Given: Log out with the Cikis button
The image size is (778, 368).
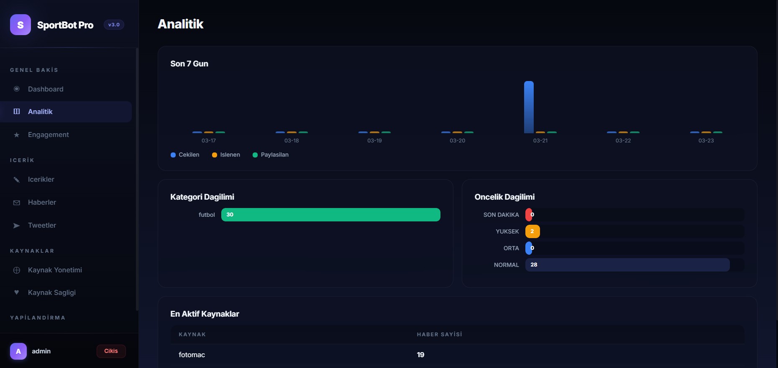Looking at the screenshot, I should click(x=111, y=351).
